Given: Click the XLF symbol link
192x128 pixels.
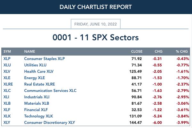Looking at the screenshot, I should pyautogui.click(x=7, y=110).
